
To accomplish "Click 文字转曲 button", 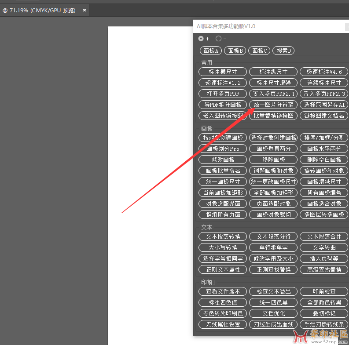I will 324,247.
